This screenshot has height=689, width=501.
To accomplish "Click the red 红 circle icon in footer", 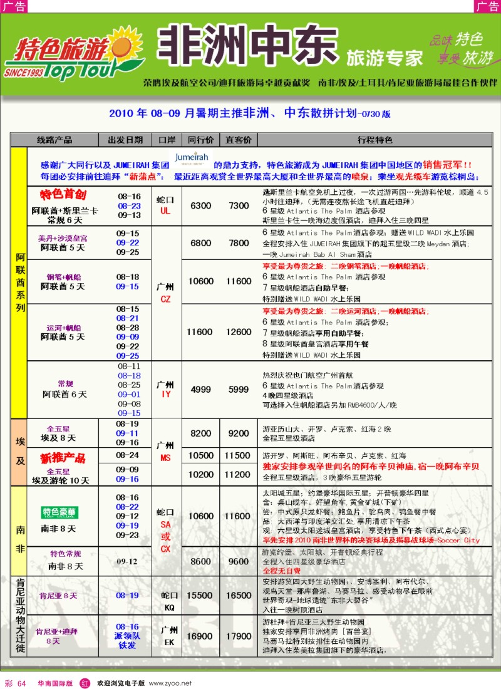I will point(85,683).
